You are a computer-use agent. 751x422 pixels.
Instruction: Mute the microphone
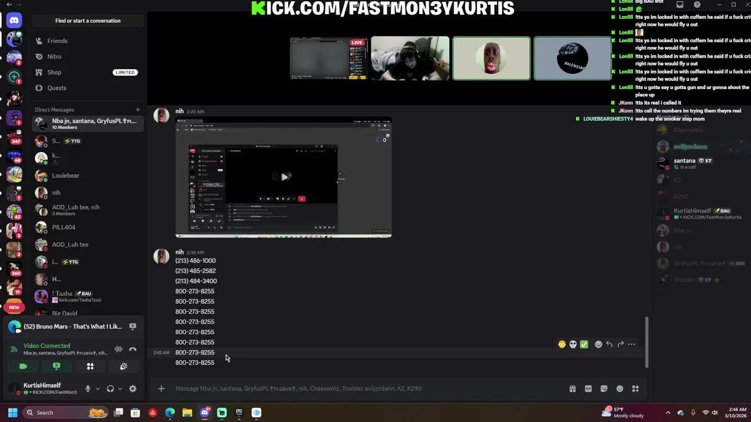[88, 389]
